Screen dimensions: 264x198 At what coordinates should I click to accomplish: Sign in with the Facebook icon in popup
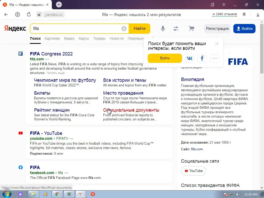[x=202, y=58]
